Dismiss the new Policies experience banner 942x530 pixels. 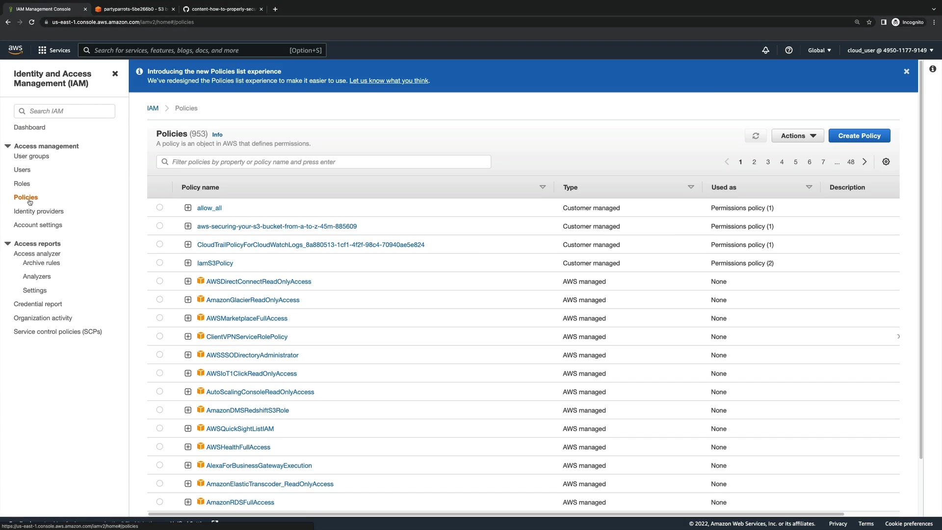pos(906,72)
